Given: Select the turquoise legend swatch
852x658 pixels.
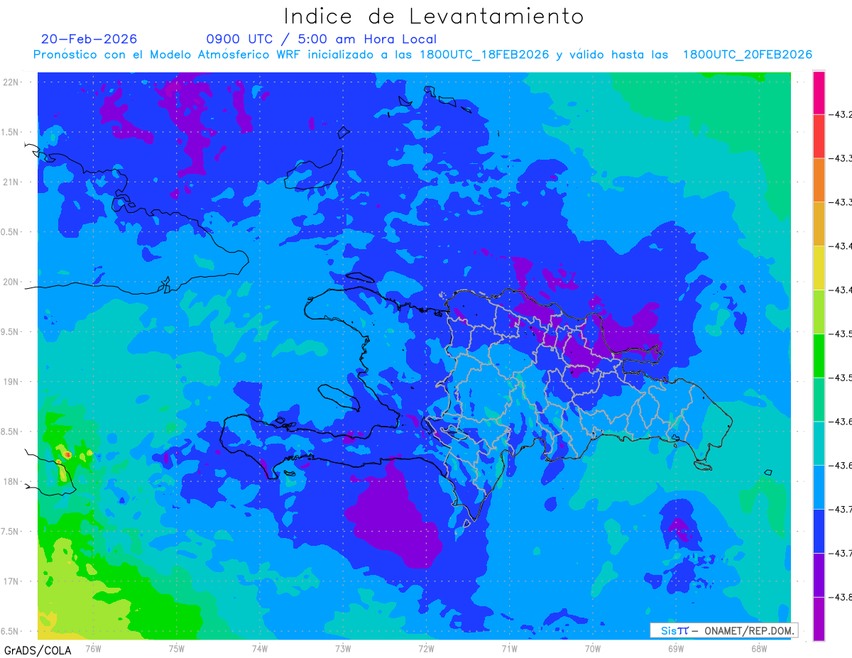Looking at the screenshot, I should [x=819, y=444].
